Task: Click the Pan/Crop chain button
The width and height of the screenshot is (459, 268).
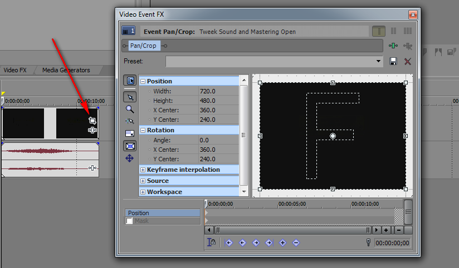Action: pos(143,46)
